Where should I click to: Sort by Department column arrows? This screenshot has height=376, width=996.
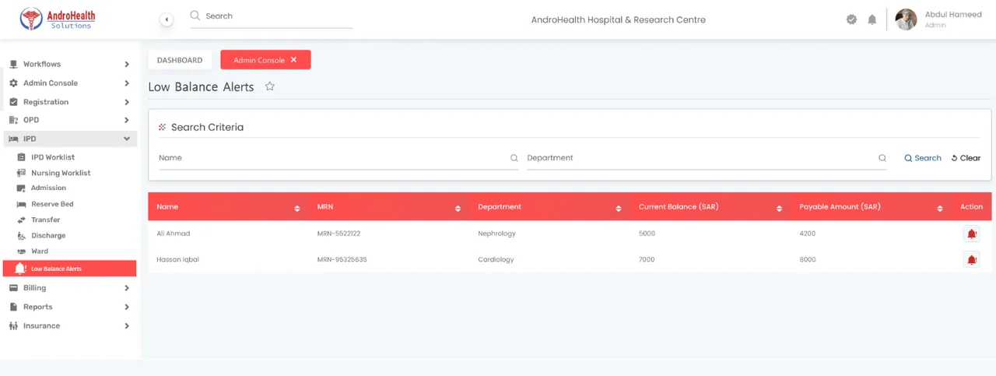pyautogui.click(x=619, y=208)
